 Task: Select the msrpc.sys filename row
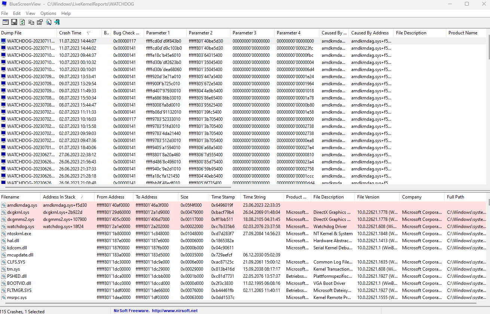coord(243,298)
